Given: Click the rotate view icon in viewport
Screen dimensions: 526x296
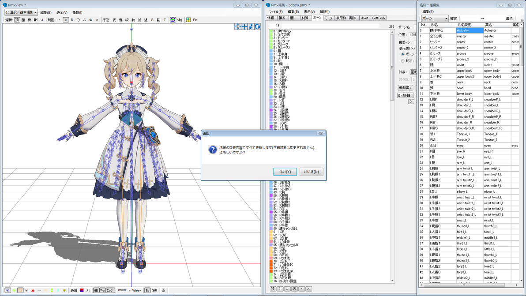Looking at the screenshot, I should point(257,26).
